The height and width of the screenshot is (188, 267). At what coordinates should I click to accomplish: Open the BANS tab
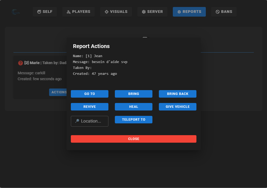point(224,12)
